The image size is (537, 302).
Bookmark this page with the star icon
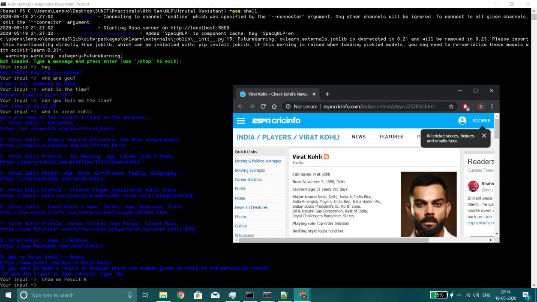pos(451,107)
